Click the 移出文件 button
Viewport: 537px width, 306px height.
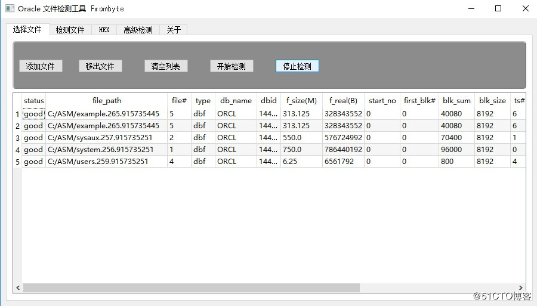[100, 66]
